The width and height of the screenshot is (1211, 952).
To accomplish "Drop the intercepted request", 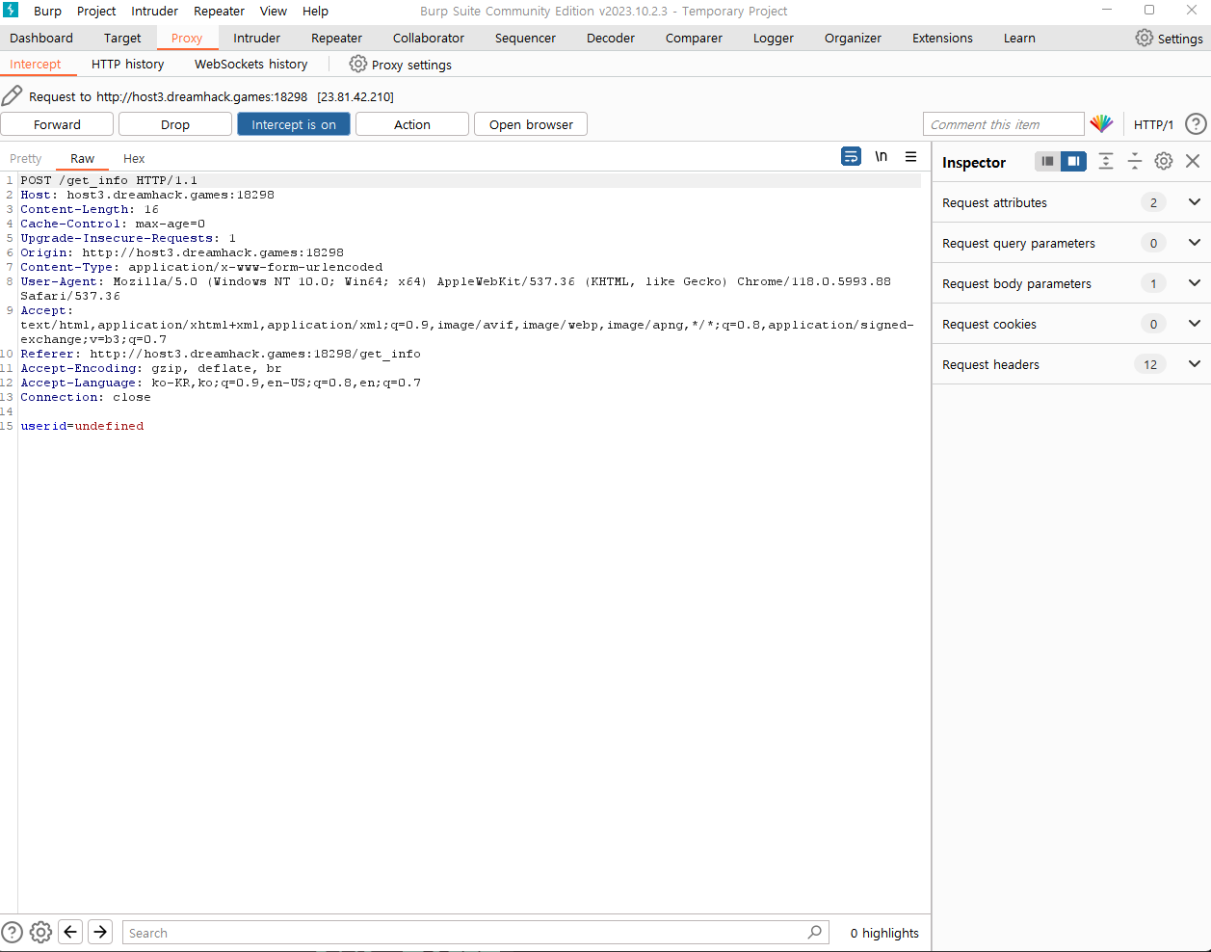I will pyautogui.click(x=175, y=124).
